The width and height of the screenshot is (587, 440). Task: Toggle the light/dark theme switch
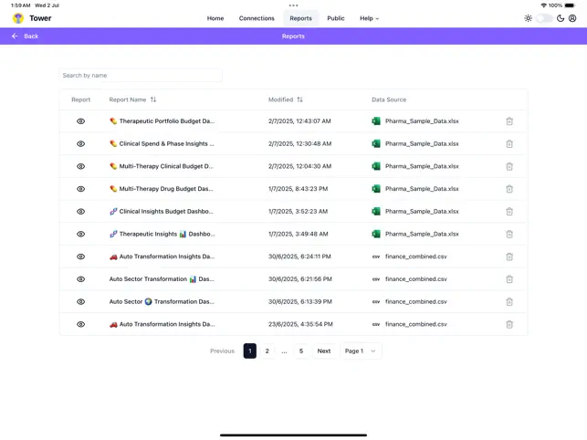point(544,18)
